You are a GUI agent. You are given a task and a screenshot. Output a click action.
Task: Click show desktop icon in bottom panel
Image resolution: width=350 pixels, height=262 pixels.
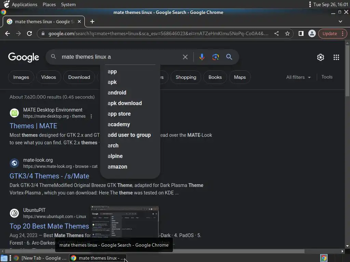(x=4, y=258)
